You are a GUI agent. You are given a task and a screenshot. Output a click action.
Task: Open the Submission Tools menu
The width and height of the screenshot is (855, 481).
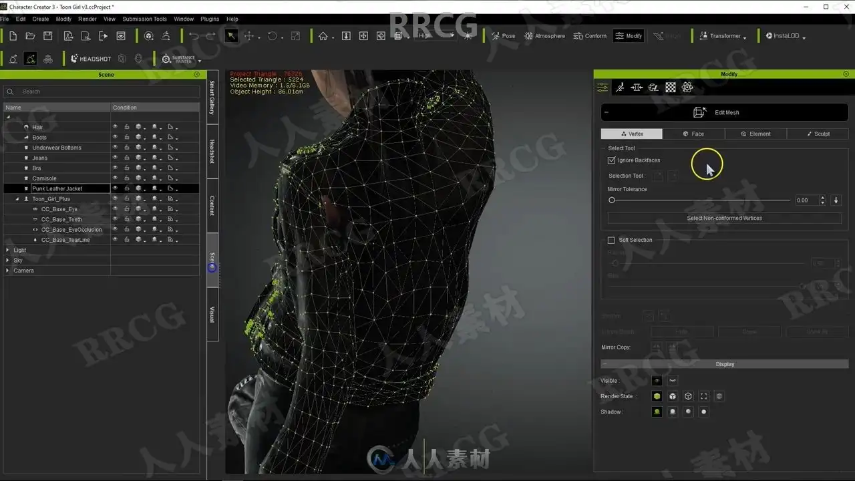(144, 19)
